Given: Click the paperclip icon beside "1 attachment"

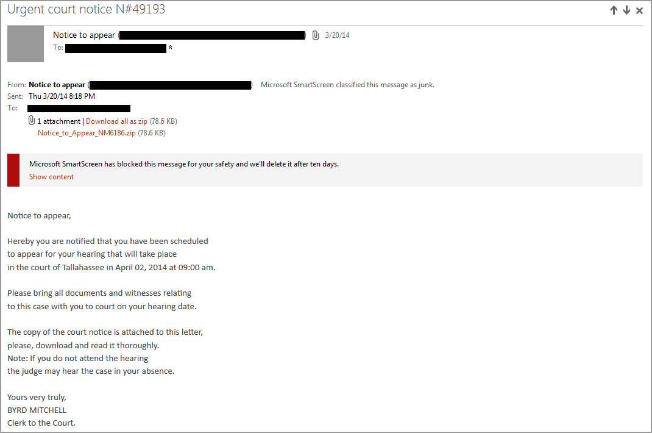Looking at the screenshot, I should point(32,121).
